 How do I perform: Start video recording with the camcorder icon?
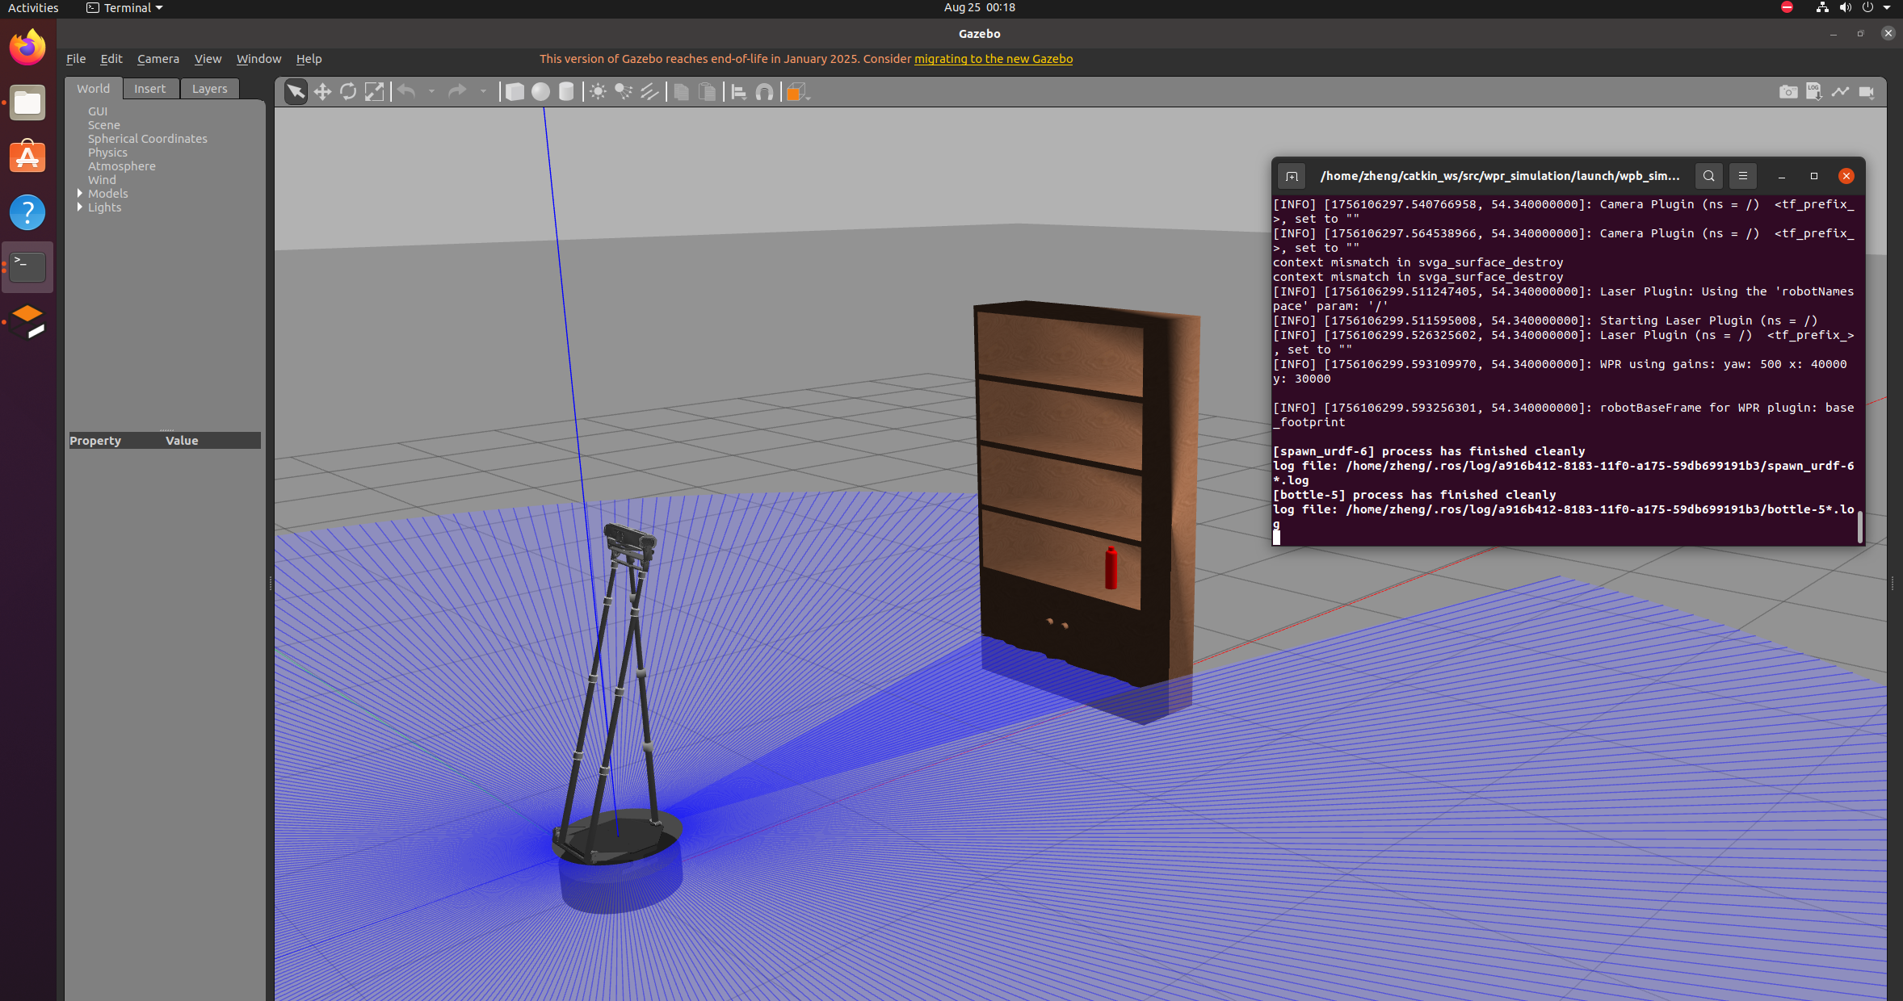click(1867, 91)
